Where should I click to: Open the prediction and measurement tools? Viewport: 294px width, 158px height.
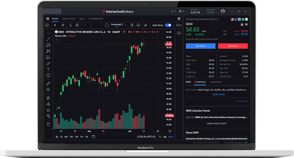coord(48,57)
